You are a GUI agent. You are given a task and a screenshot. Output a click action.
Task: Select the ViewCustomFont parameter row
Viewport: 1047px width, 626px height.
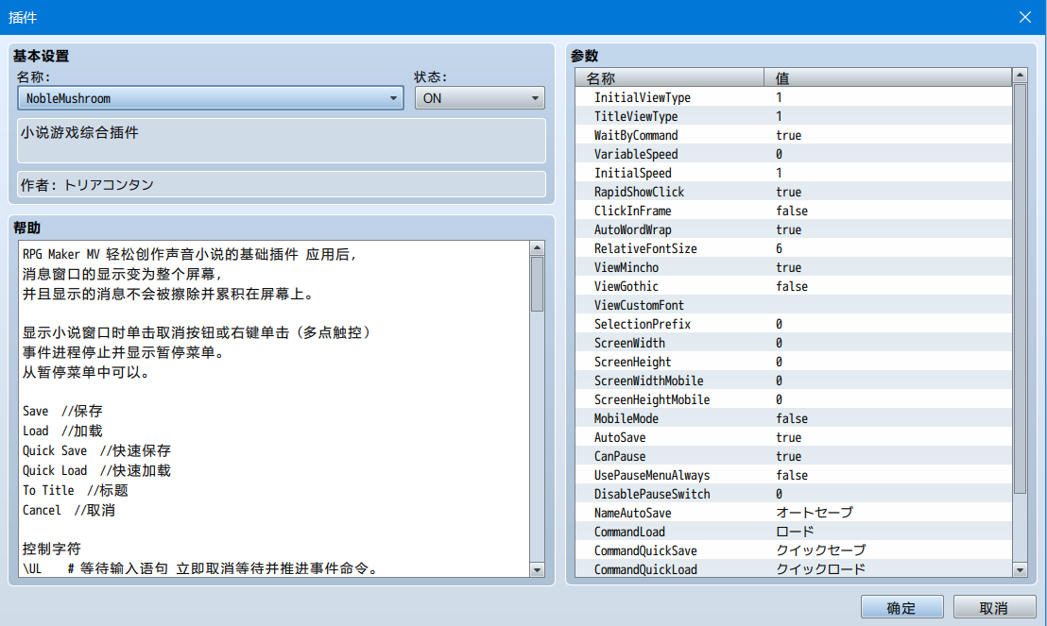tap(793, 305)
